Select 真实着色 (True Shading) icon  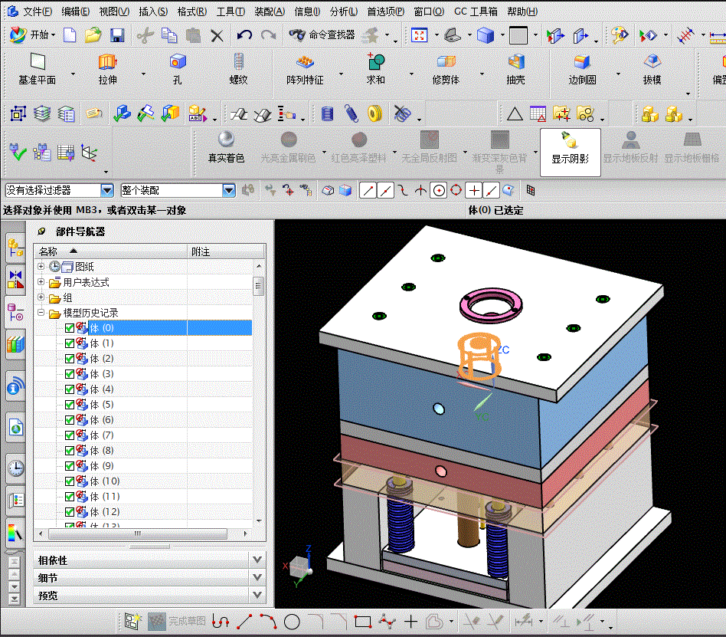226,140
